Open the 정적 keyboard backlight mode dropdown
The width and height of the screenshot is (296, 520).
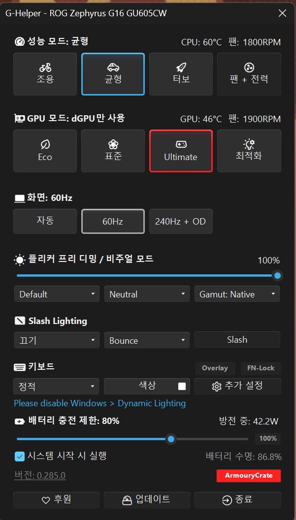(x=57, y=387)
